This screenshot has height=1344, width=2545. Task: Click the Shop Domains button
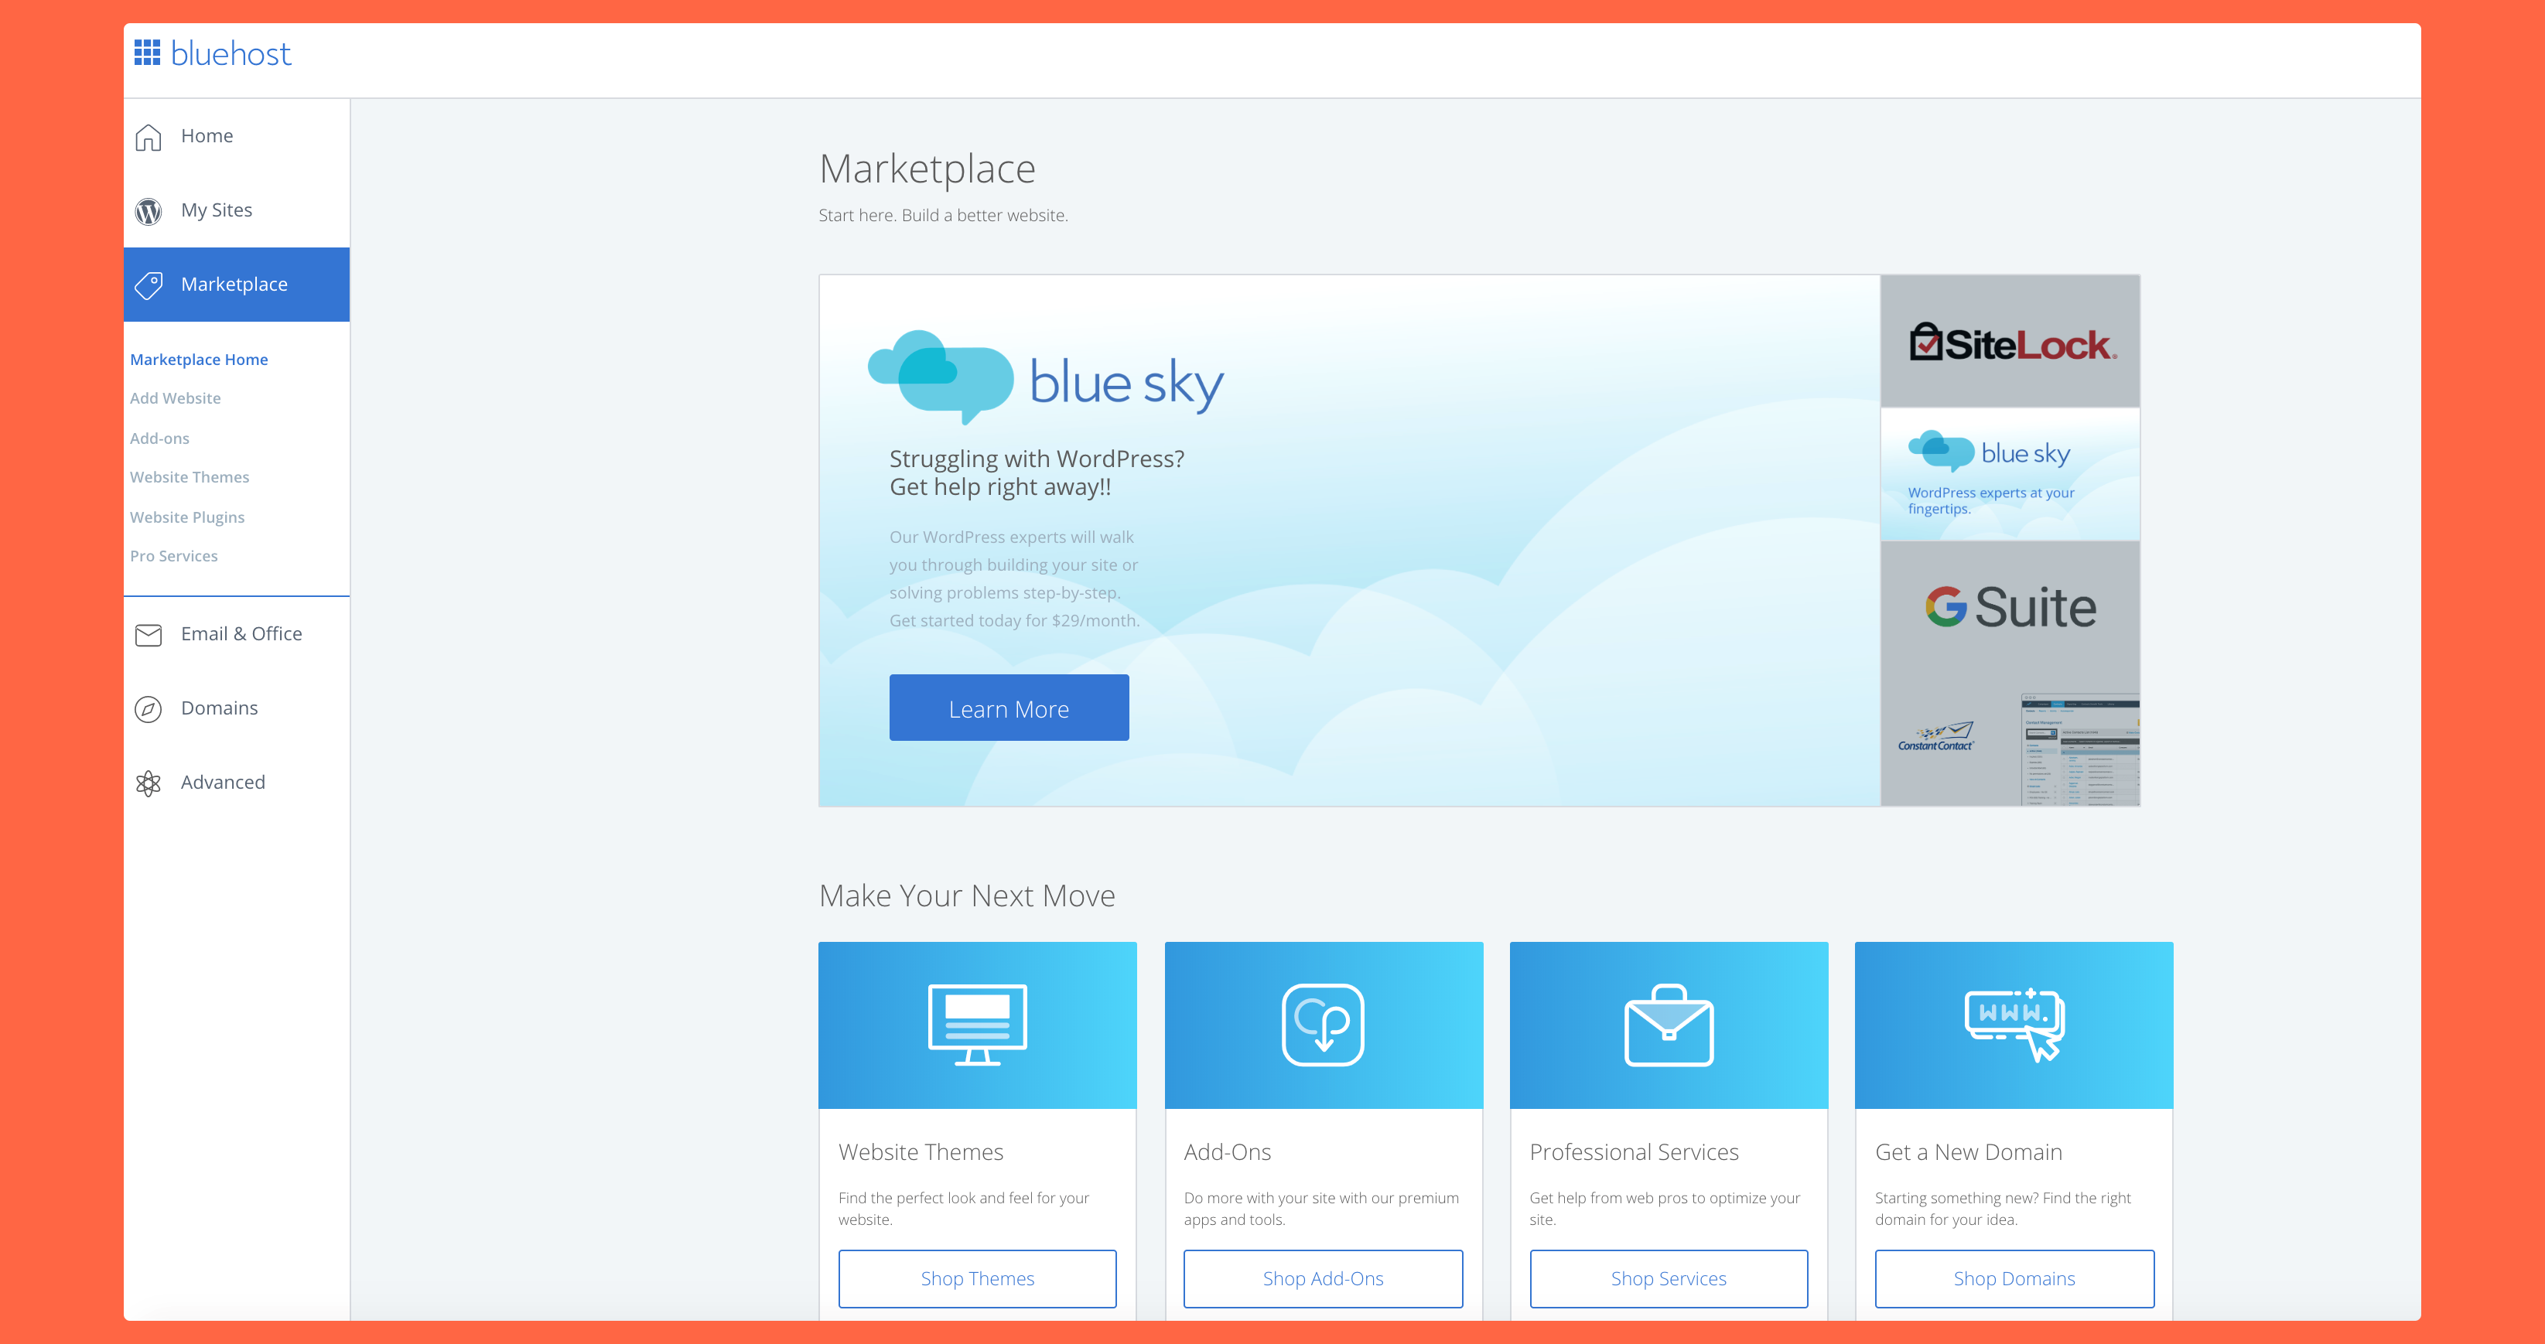pyautogui.click(x=2014, y=1279)
